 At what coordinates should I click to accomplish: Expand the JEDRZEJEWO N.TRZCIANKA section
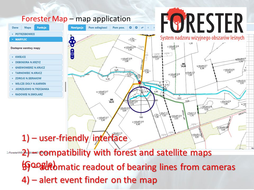click(x=36, y=89)
